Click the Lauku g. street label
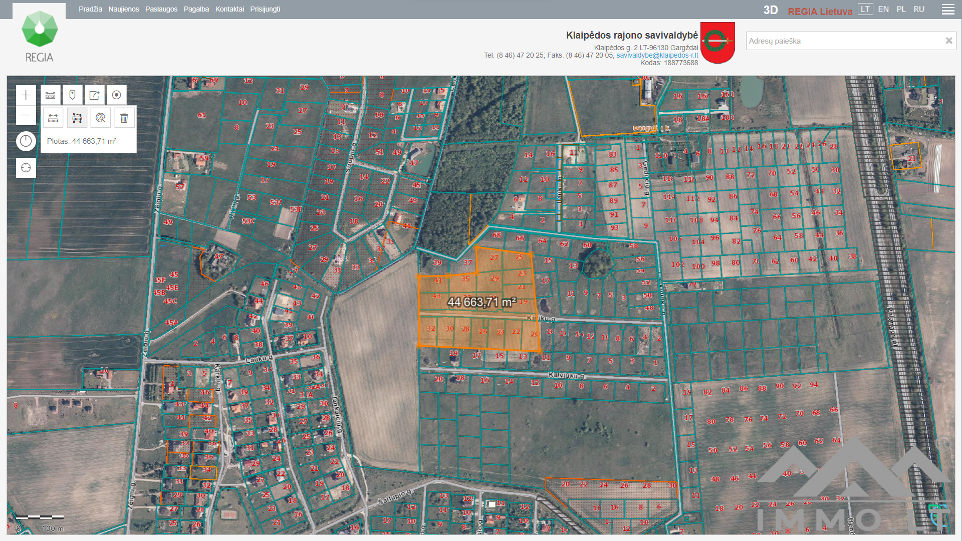 coord(259,359)
